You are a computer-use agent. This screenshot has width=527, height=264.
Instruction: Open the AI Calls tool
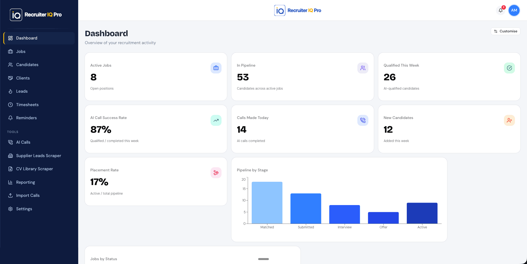click(x=39, y=142)
